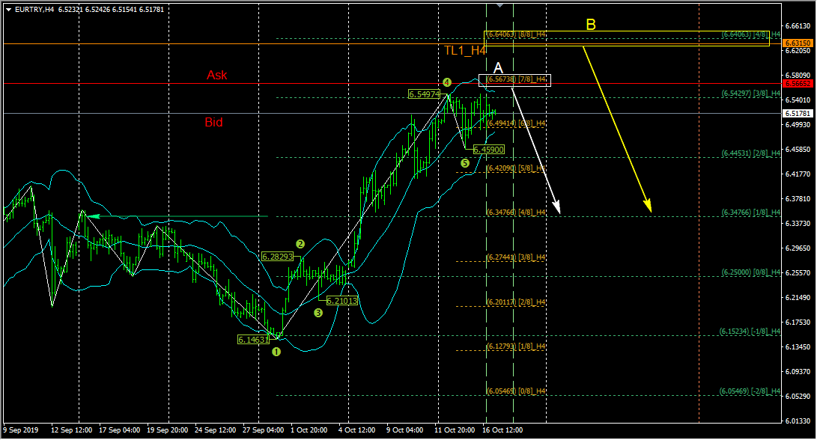Click the 6.66130 value on price scale
This screenshot has width=817, height=440.
pyautogui.click(x=798, y=26)
